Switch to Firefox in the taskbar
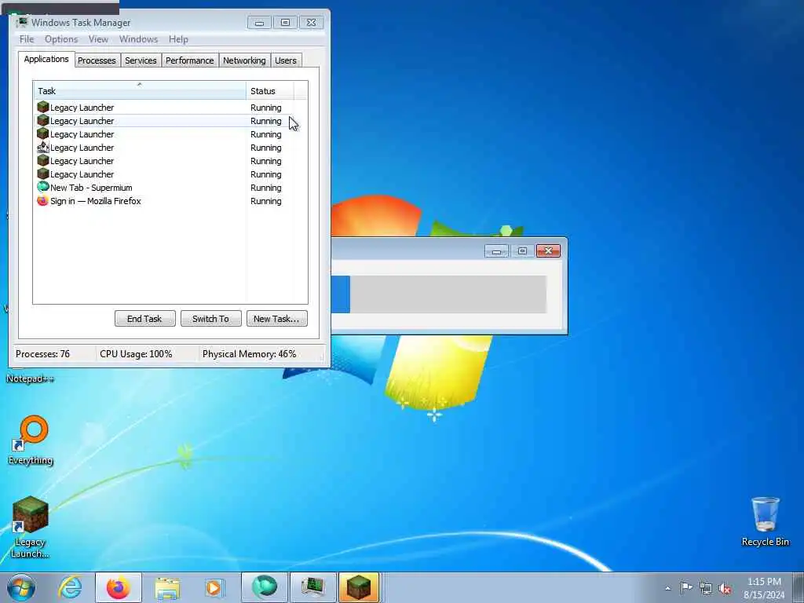Viewport: 804px width, 603px height. (x=118, y=587)
